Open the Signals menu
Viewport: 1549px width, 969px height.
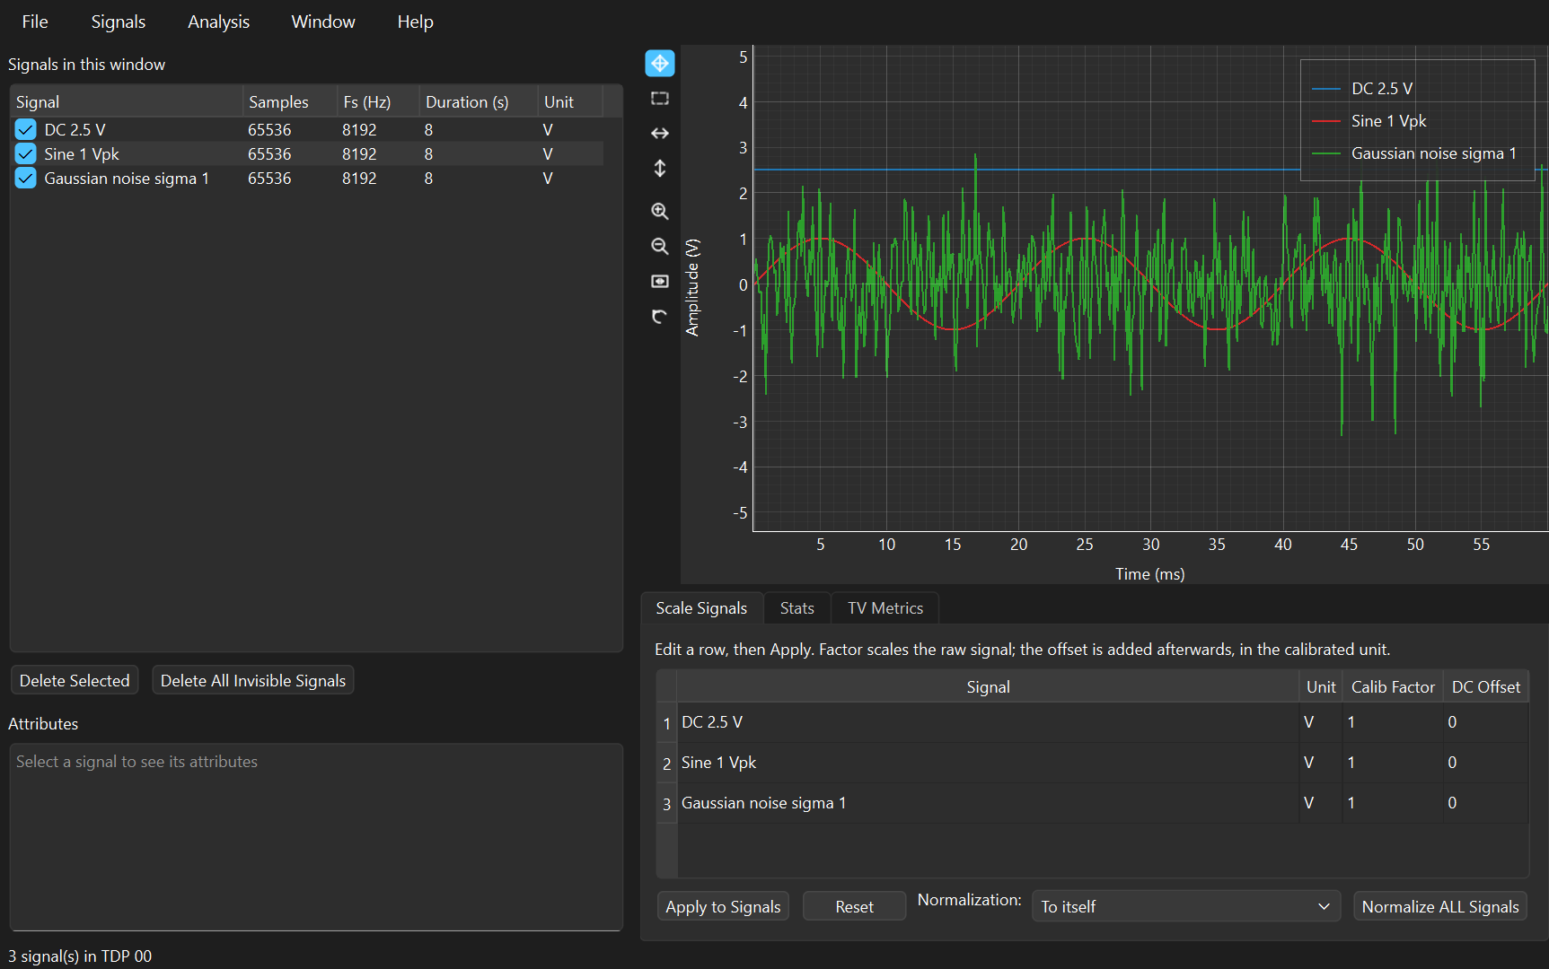pos(119,22)
